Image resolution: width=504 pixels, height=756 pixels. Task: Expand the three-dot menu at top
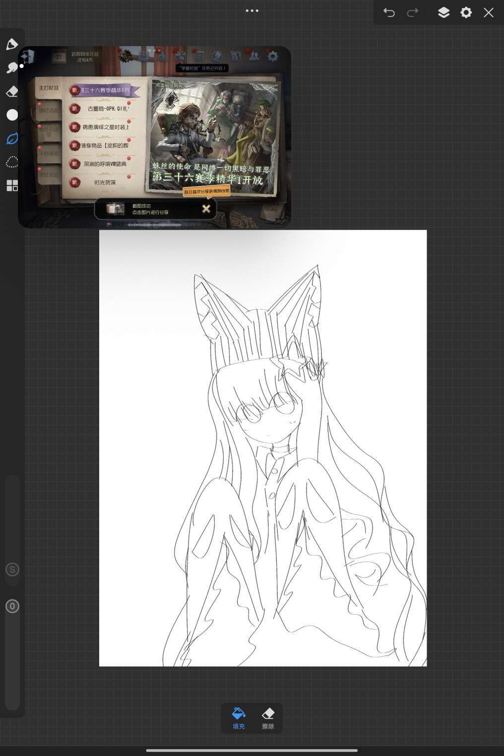(x=252, y=10)
